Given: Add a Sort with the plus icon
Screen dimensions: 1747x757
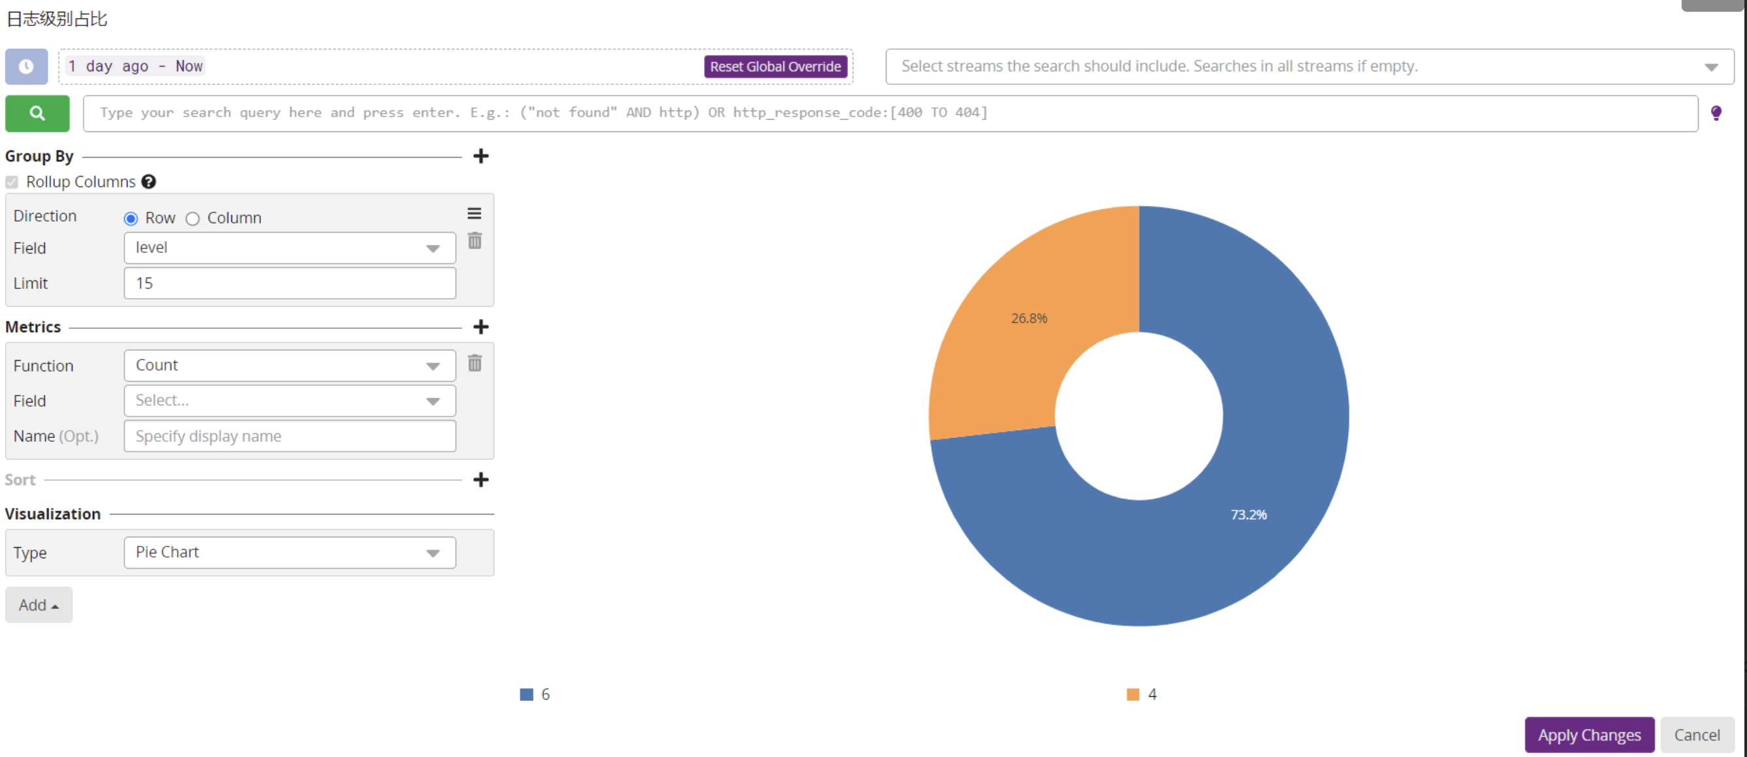Looking at the screenshot, I should point(481,480).
